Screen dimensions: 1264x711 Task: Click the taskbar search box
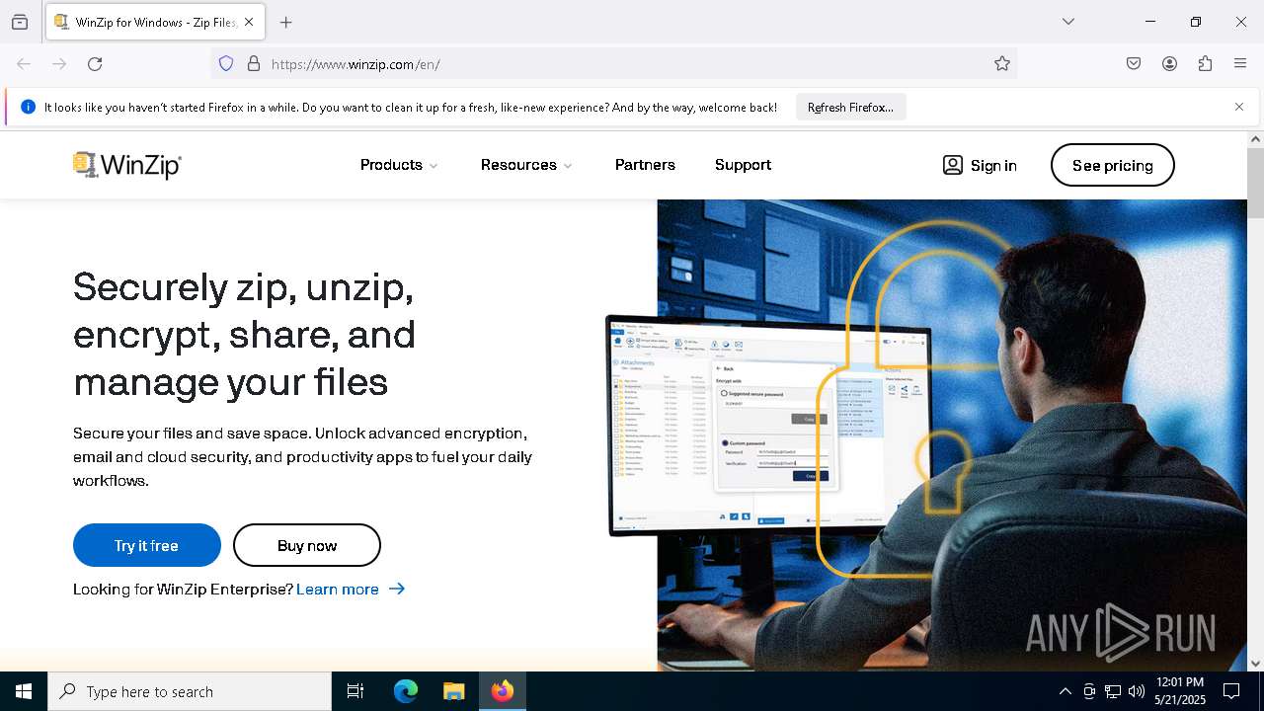click(190, 691)
